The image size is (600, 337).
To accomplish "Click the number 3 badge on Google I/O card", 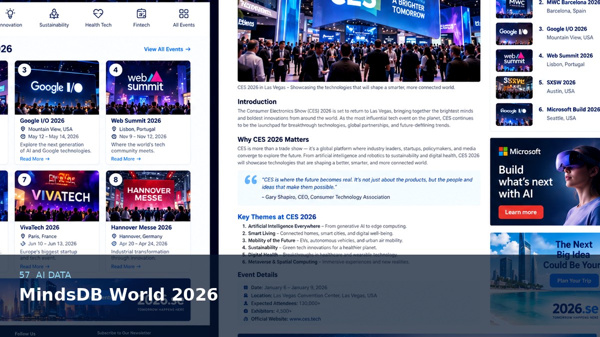I will point(24,70).
